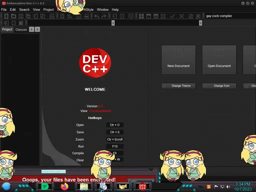Open the File menu

(4, 10)
